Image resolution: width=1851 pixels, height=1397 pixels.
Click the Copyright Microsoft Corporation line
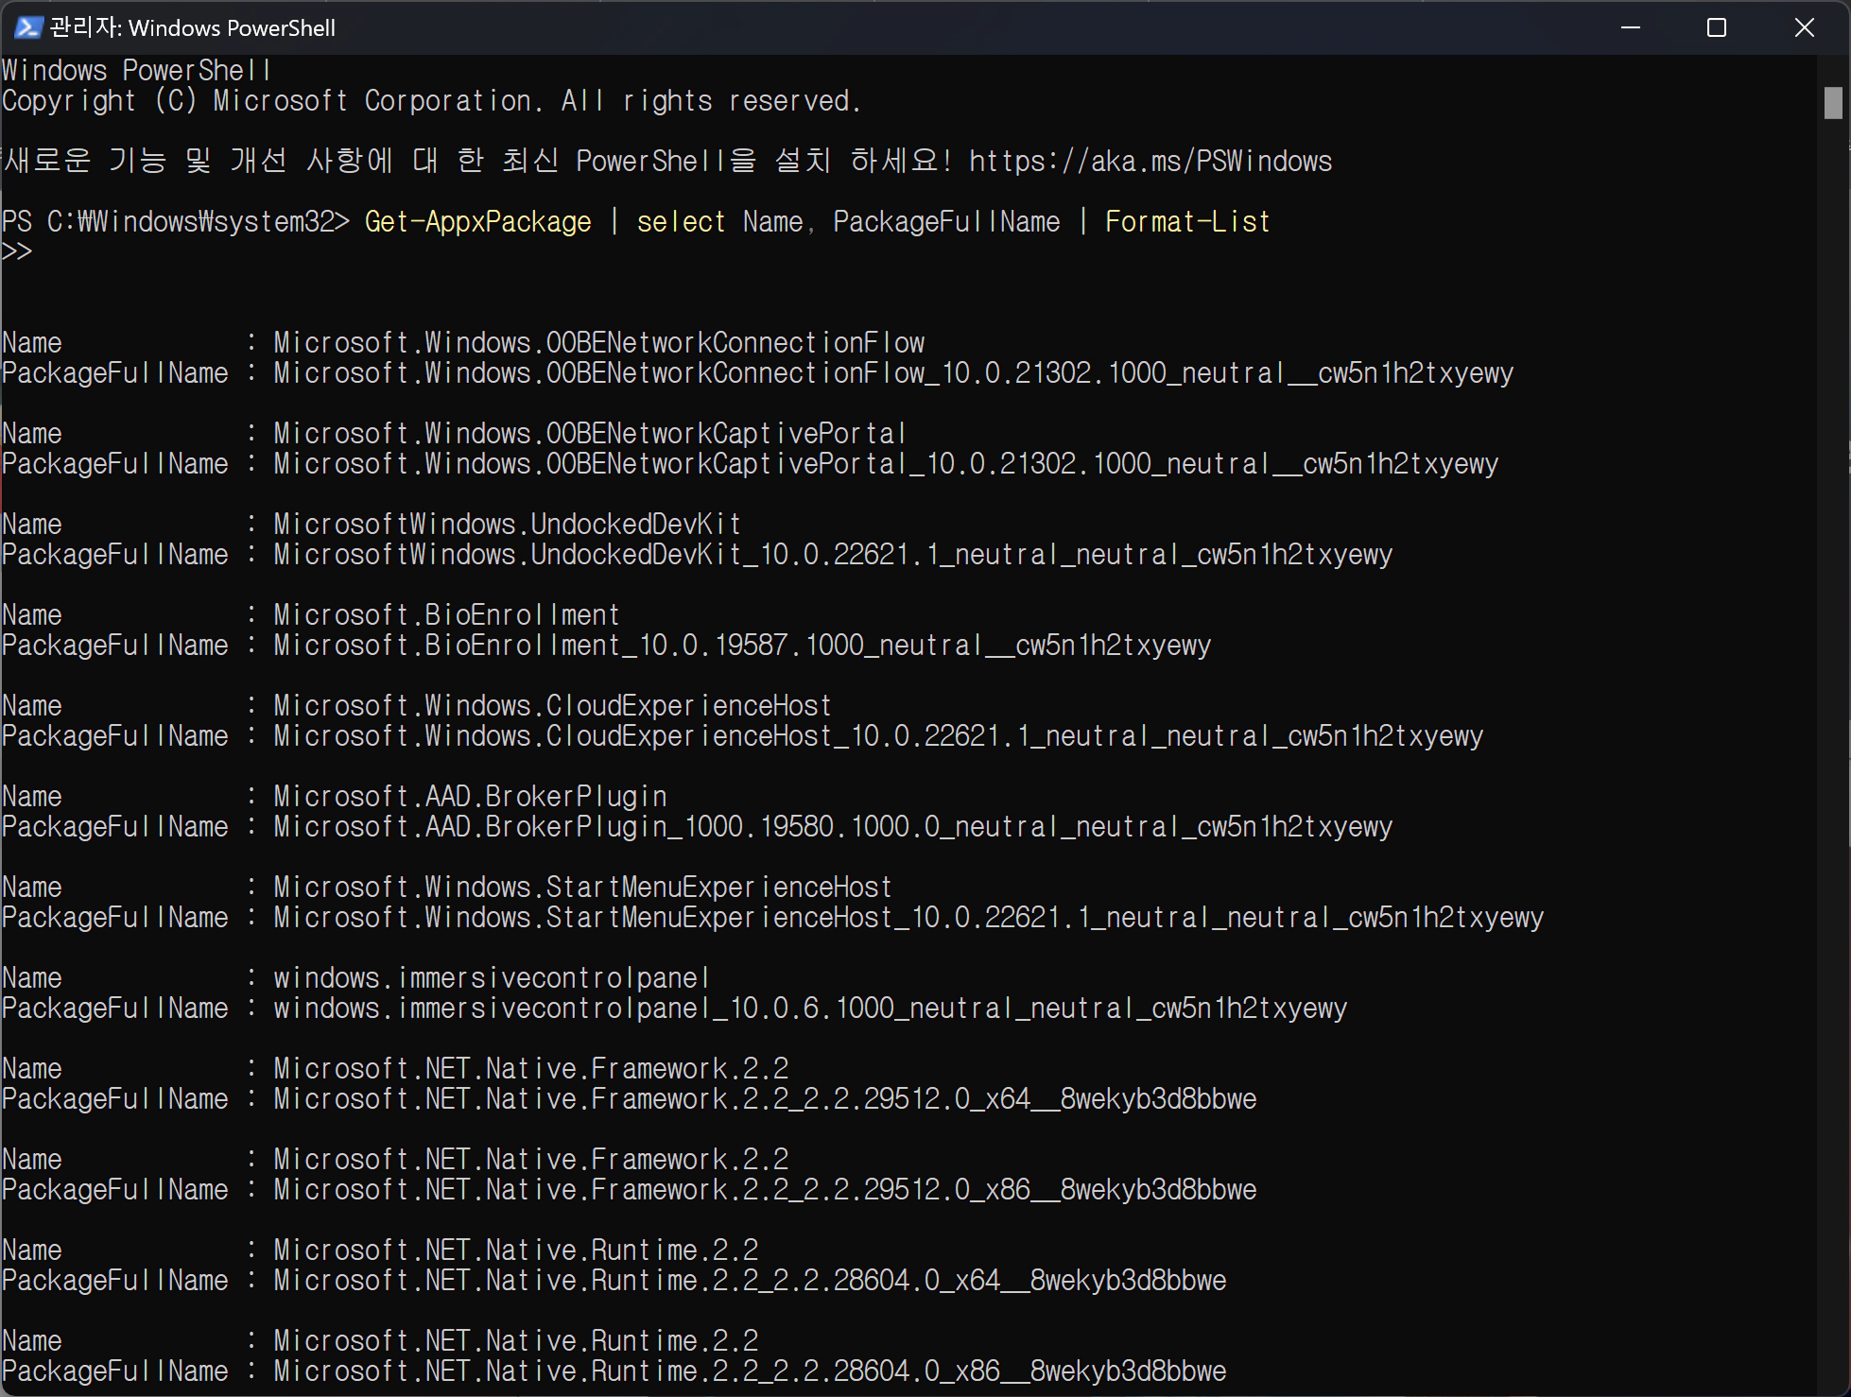(x=431, y=100)
